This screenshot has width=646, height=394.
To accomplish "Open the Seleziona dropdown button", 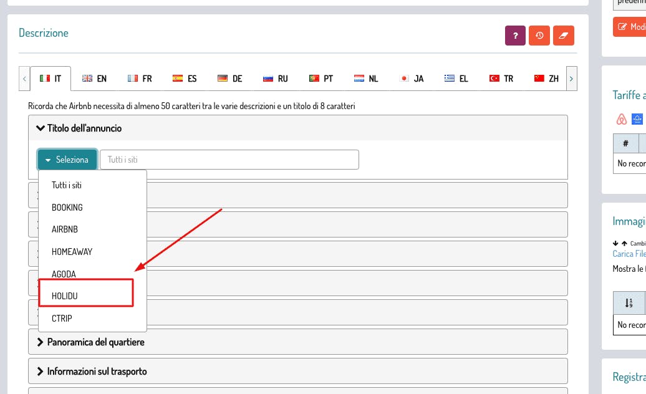I will click(x=67, y=160).
